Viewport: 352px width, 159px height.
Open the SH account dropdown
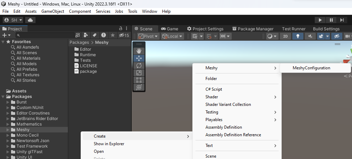[x=13, y=20]
